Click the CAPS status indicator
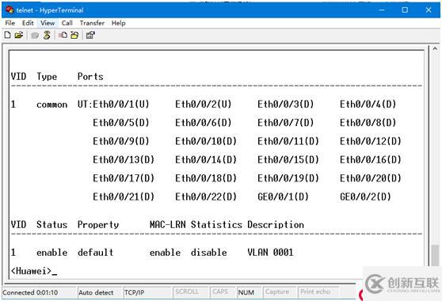This screenshot has width=442, height=301. click(220, 291)
